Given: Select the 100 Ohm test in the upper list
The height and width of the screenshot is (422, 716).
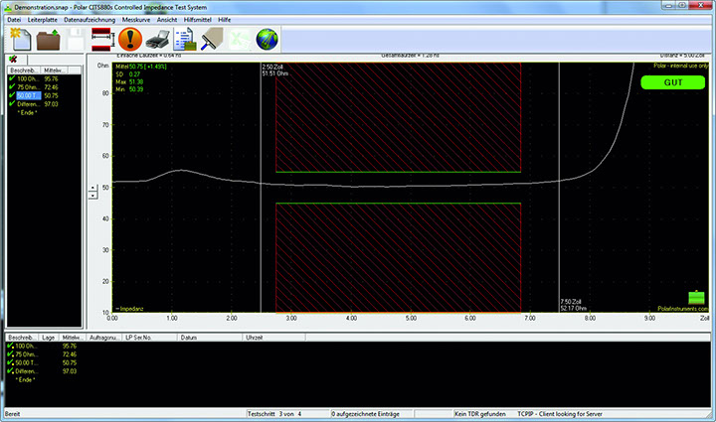Looking at the screenshot, I should click(28, 78).
